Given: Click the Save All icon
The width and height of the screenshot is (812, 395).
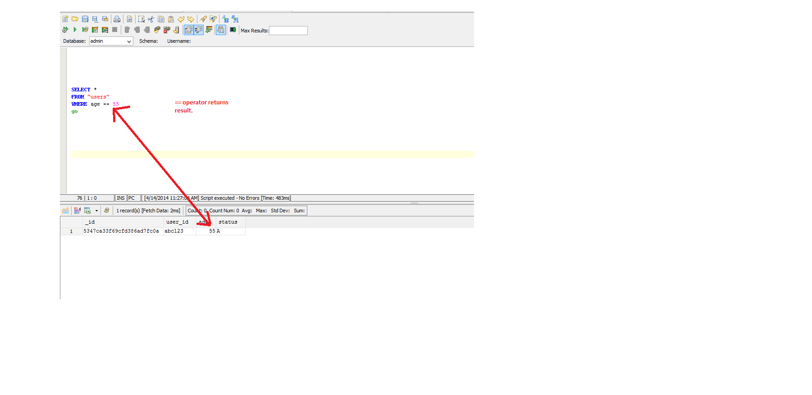Looking at the screenshot, I should pyautogui.click(x=105, y=19).
